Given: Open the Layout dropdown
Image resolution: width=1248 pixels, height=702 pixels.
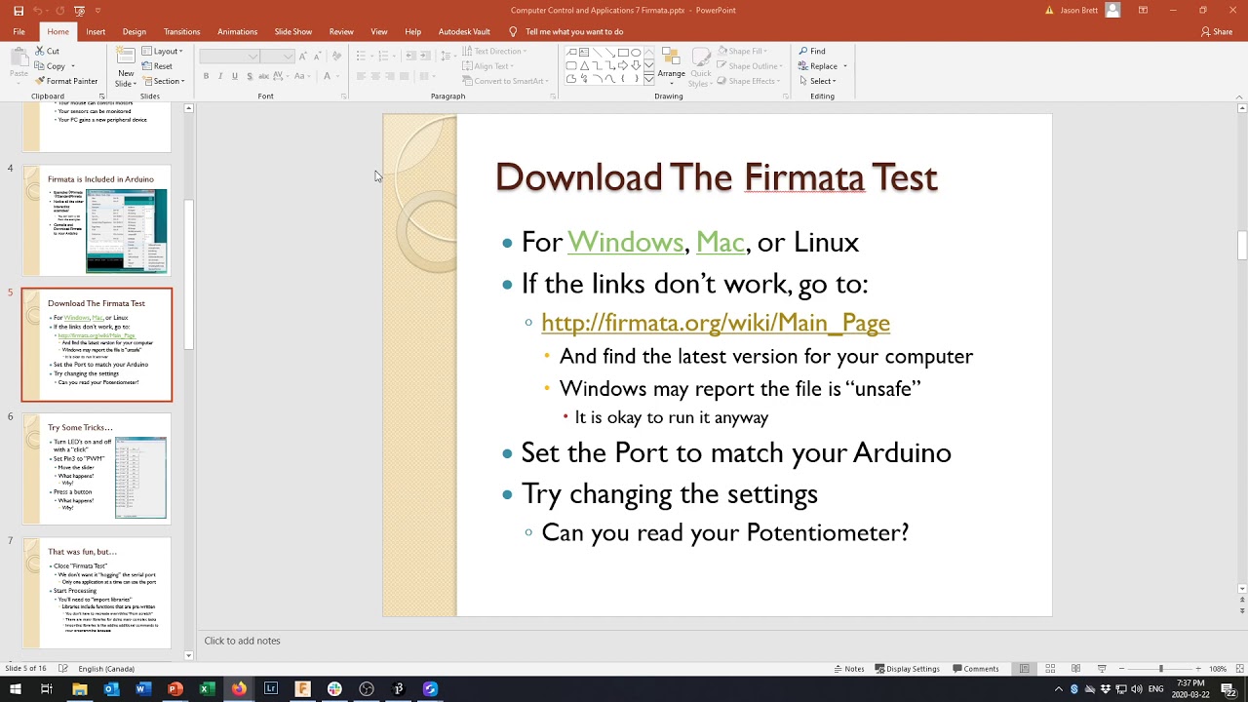Looking at the screenshot, I should coord(162,51).
